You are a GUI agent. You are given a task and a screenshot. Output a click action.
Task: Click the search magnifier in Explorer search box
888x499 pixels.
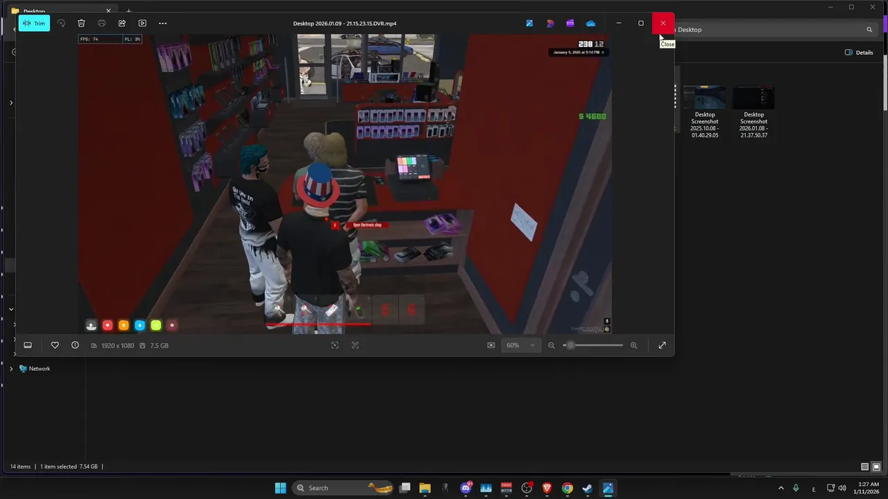(x=869, y=30)
